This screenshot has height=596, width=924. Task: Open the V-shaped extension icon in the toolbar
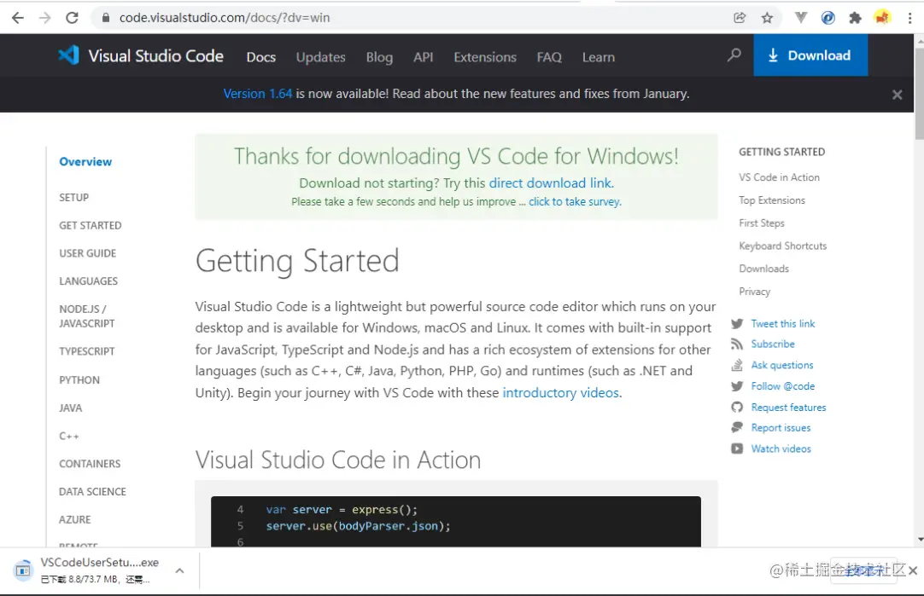[800, 18]
